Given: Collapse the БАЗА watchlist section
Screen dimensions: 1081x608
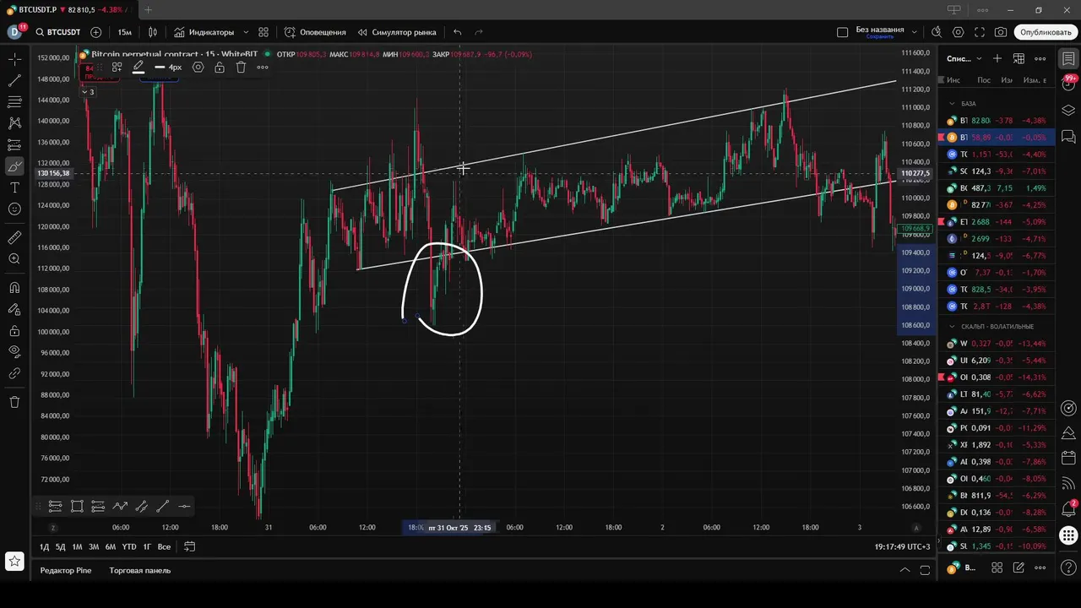Looking at the screenshot, I should coord(952,103).
